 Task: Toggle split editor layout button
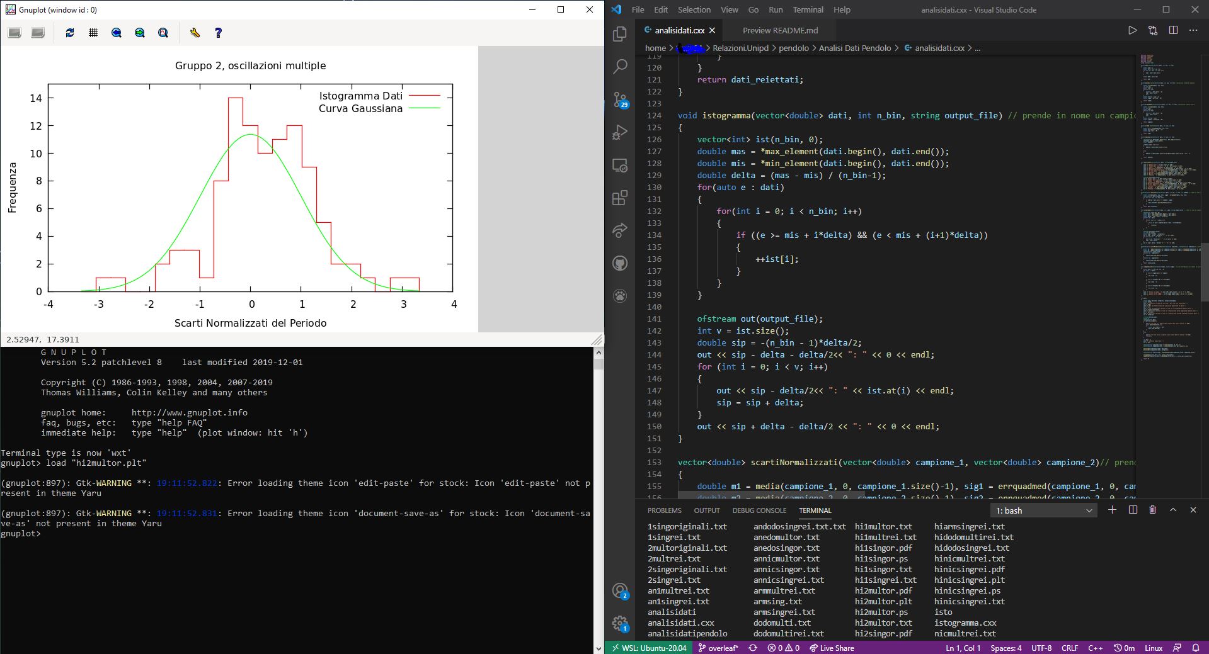click(x=1173, y=30)
